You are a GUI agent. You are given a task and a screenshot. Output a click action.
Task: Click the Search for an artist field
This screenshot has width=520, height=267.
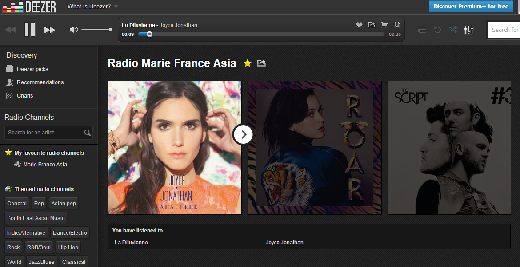48,132
